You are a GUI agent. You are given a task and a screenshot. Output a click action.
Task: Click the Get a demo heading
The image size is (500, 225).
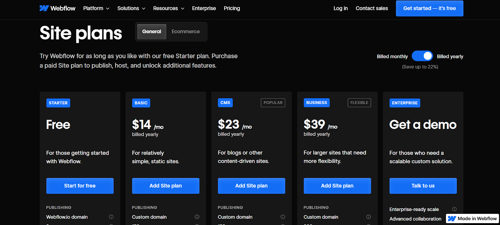423,125
